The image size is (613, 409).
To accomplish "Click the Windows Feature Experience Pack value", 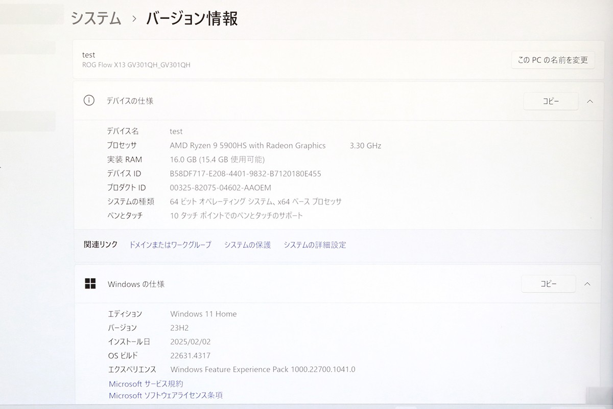I will point(263,370).
